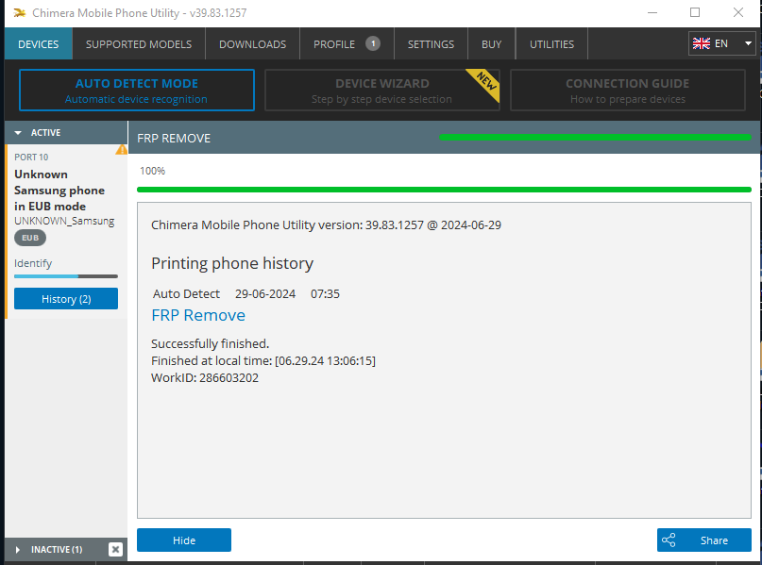Click the Chimera version line in log

click(x=326, y=224)
